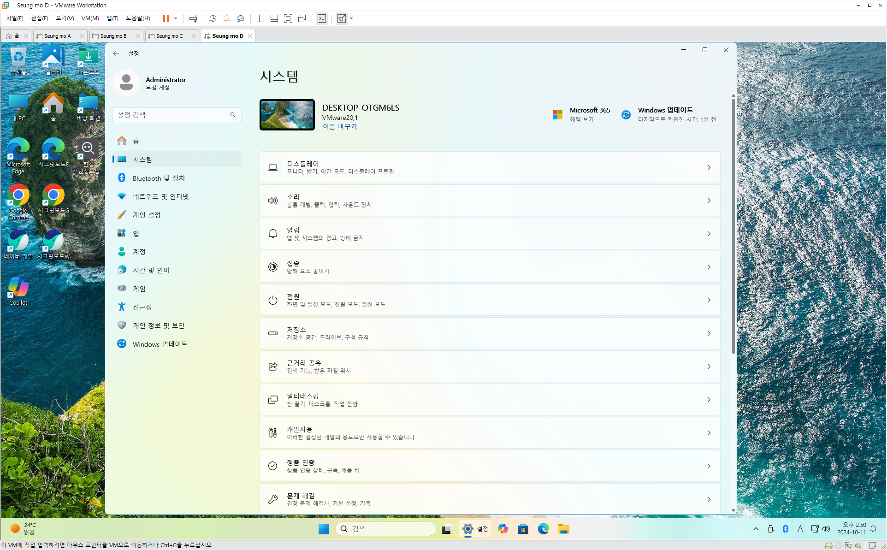Image resolution: width=887 pixels, height=550 pixels.
Task: Click the show library sidebar toolbar icon
Action: click(260, 18)
